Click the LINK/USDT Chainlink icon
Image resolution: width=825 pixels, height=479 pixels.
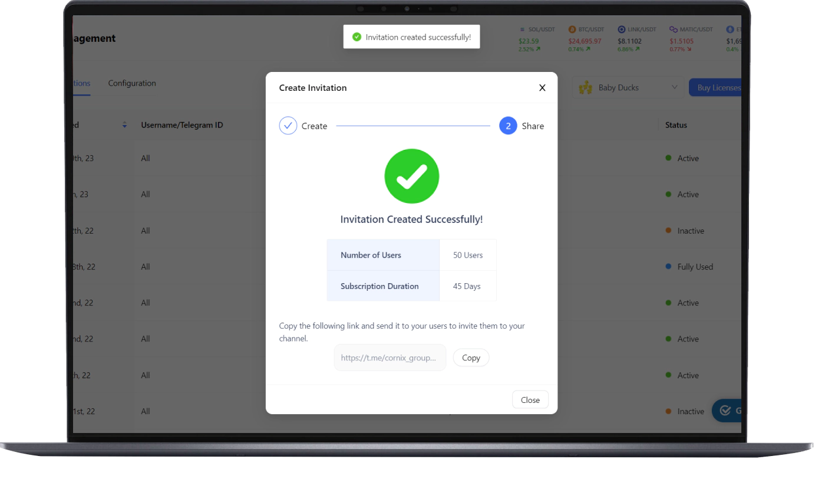coord(622,29)
